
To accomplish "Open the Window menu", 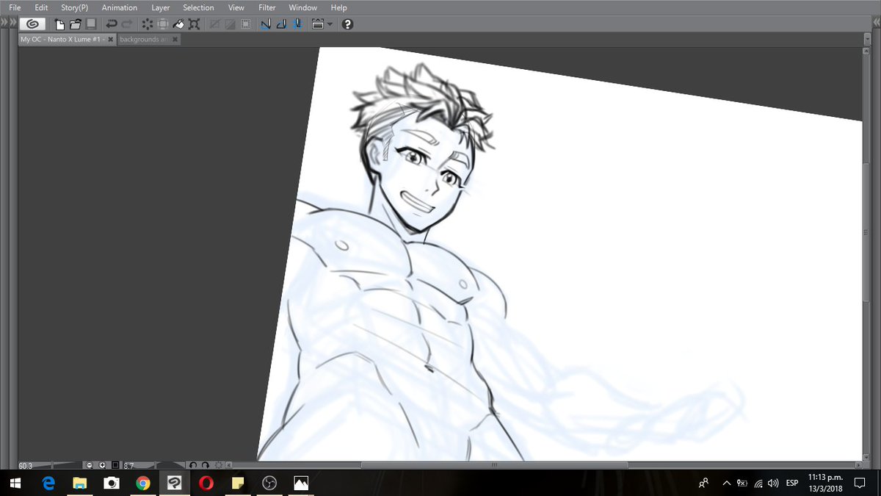I will tap(302, 7).
